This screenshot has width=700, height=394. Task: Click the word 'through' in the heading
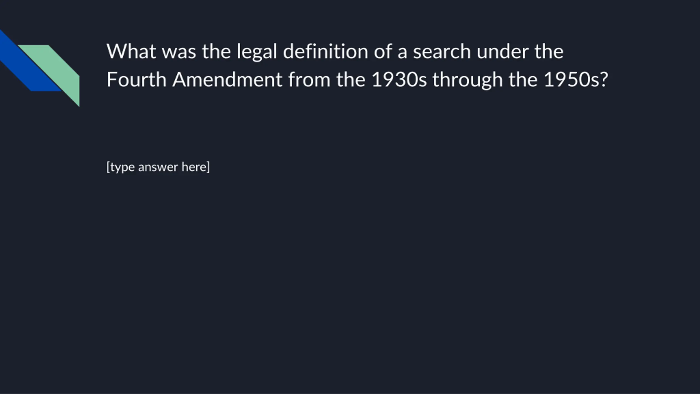pyautogui.click(x=467, y=80)
